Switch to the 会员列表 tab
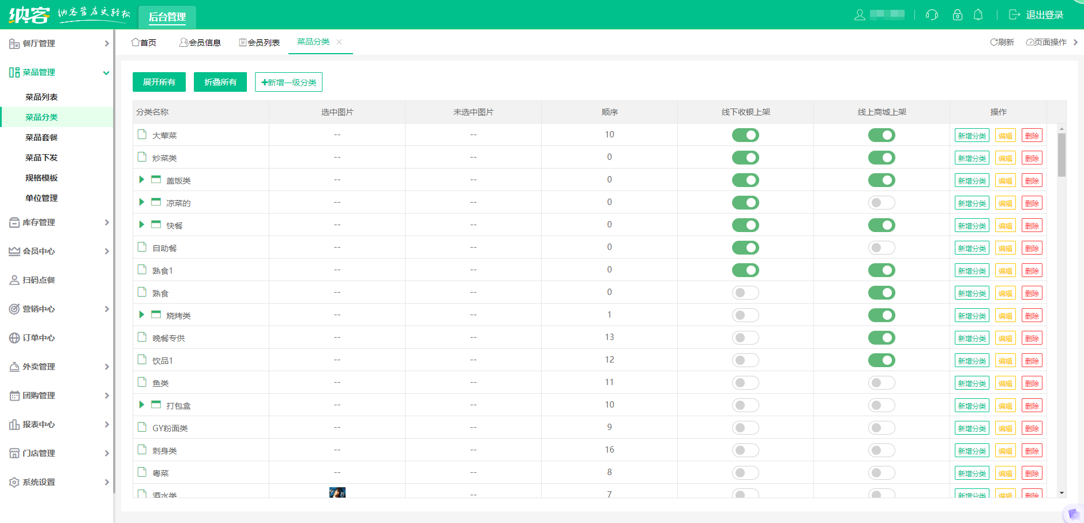The image size is (1084, 523). click(x=260, y=42)
